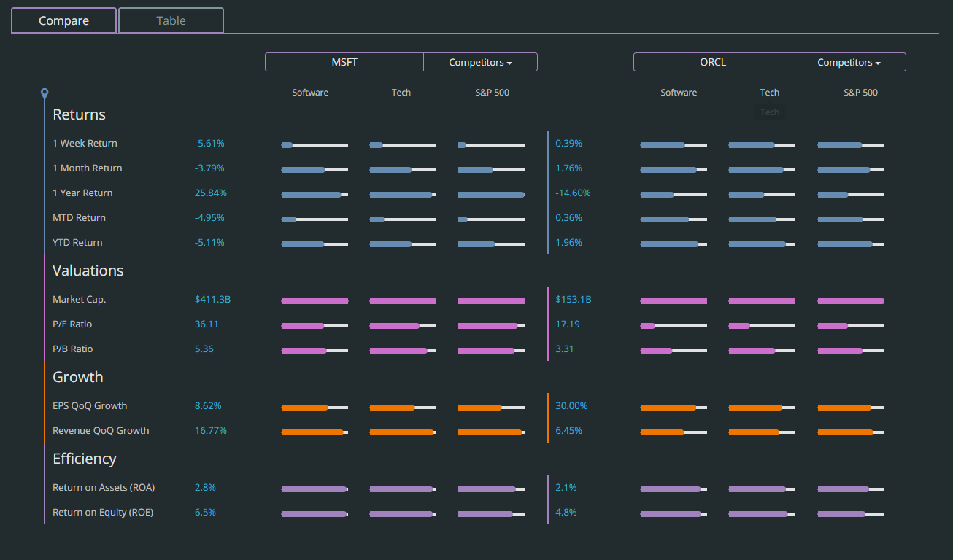Click ORCL's Market Cap. Software bar

click(x=674, y=301)
